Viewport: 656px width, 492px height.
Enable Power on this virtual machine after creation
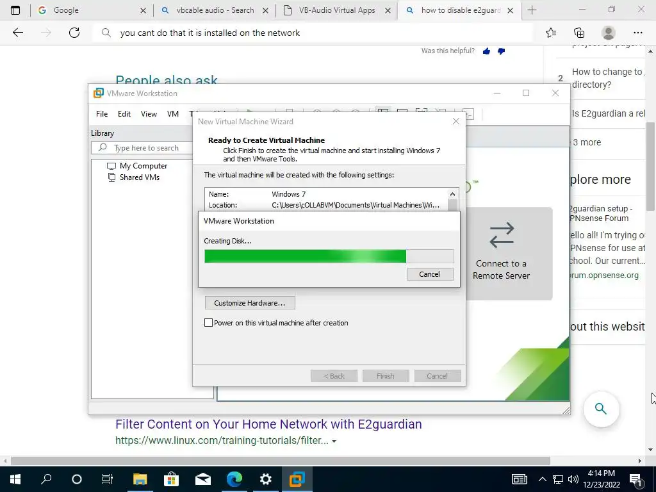pos(208,323)
